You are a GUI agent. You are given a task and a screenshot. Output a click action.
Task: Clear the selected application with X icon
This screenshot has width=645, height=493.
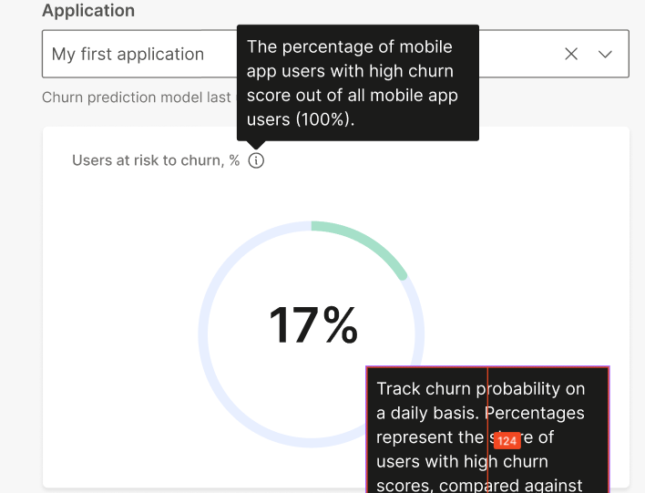[x=571, y=54]
